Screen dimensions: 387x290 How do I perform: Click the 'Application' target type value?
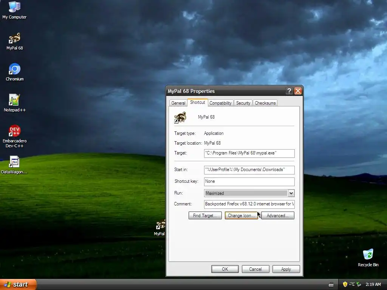[214, 133]
